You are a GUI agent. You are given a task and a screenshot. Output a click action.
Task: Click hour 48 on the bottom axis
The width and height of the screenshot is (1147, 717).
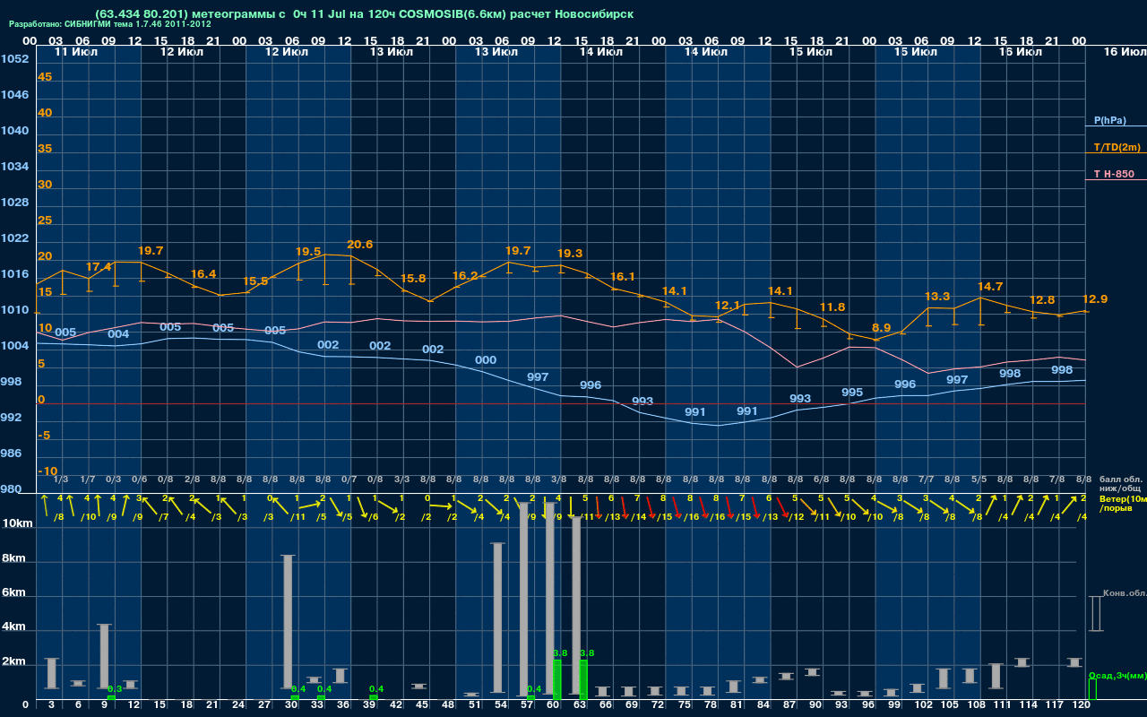click(x=449, y=705)
